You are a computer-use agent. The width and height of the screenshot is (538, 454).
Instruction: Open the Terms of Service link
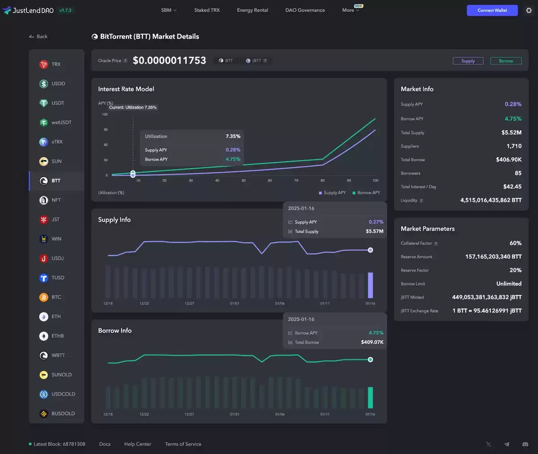coord(183,444)
